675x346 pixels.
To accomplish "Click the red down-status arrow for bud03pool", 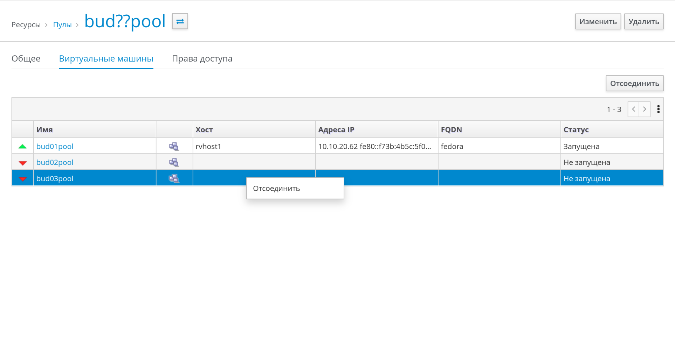I will 23,179.
